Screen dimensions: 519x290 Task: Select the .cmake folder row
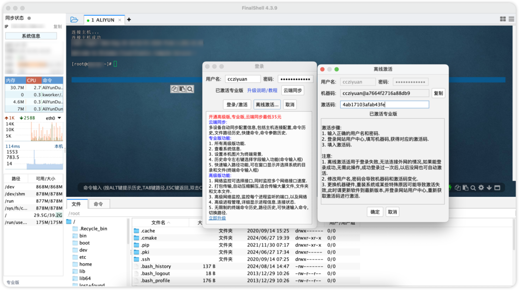click(x=247, y=238)
